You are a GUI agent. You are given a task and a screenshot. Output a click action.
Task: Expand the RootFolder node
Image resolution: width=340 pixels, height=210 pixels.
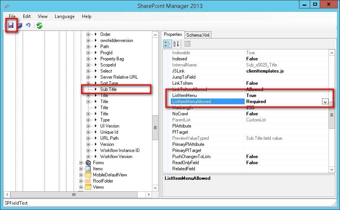(x=81, y=181)
